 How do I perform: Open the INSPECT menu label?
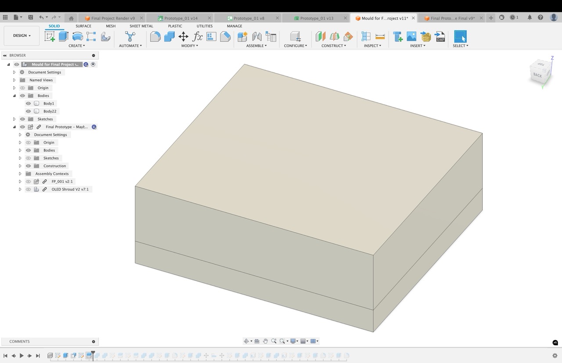372,46
